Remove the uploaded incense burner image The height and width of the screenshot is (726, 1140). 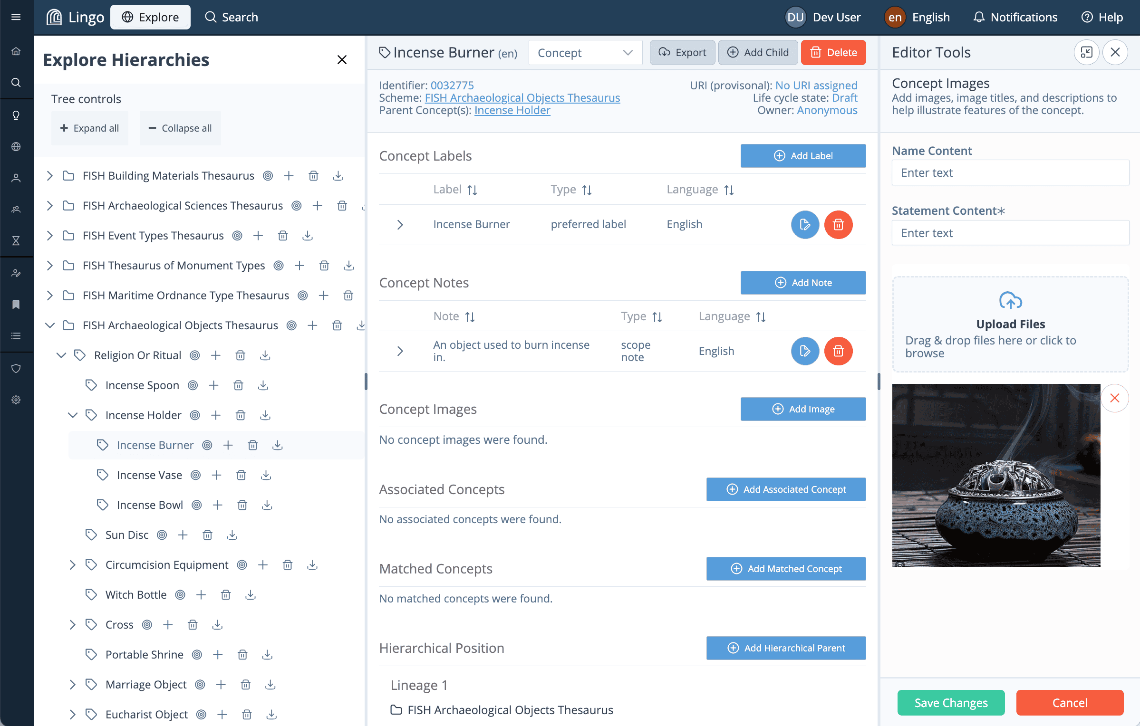tap(1115, 398)
